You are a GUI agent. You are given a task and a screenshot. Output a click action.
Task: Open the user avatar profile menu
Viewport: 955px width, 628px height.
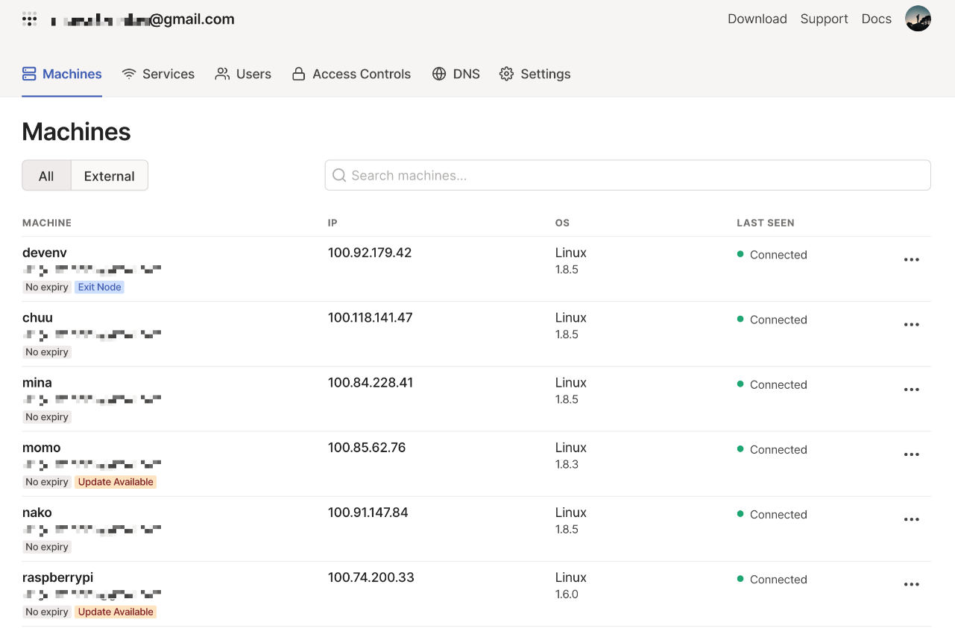[918, 19]
